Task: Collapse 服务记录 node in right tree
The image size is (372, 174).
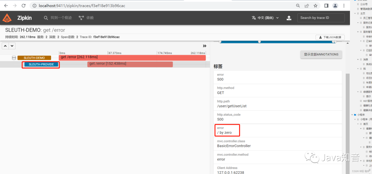Action: 358,23
